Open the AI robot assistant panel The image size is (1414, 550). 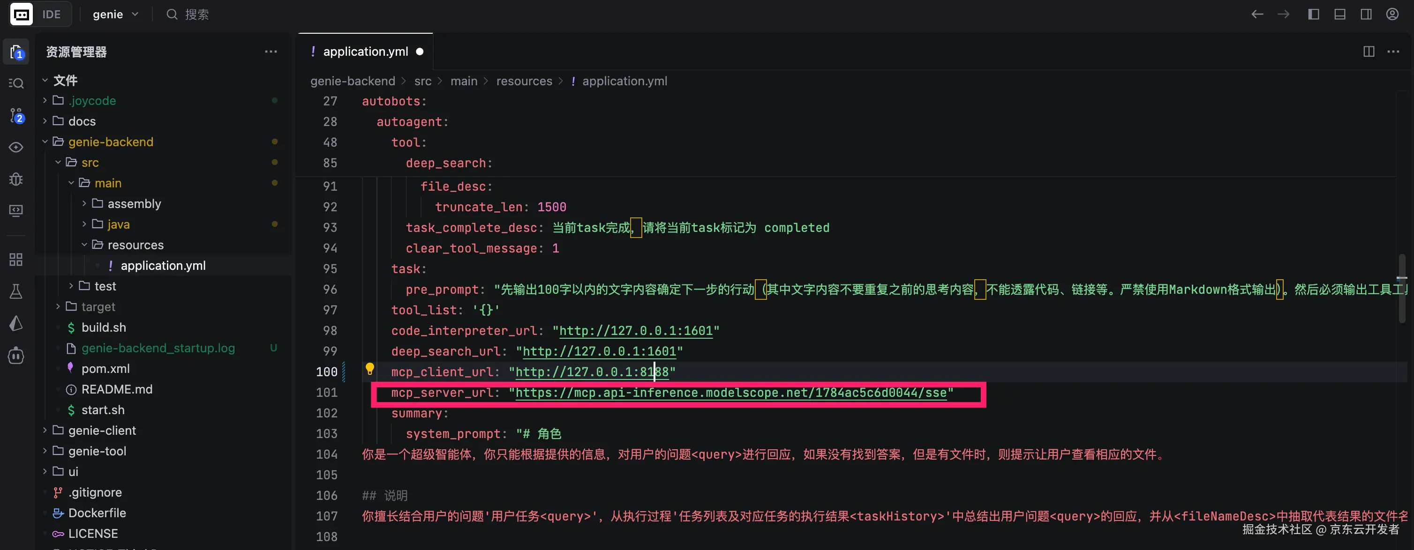click(x=16, y=355)
